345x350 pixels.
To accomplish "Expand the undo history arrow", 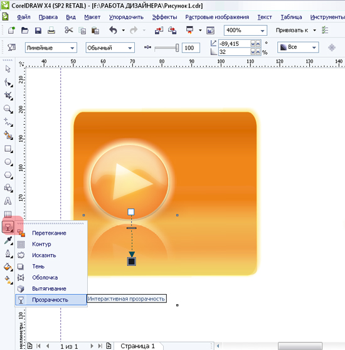I will pyautogui.click(x=124, y=30).
